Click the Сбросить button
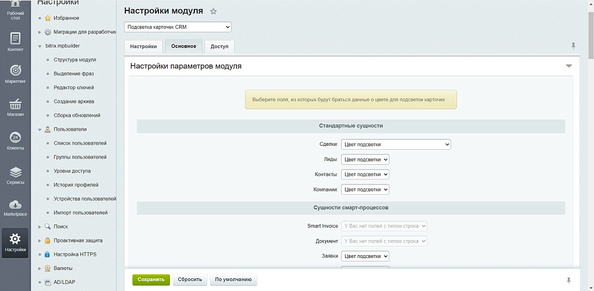 [190, 279]
